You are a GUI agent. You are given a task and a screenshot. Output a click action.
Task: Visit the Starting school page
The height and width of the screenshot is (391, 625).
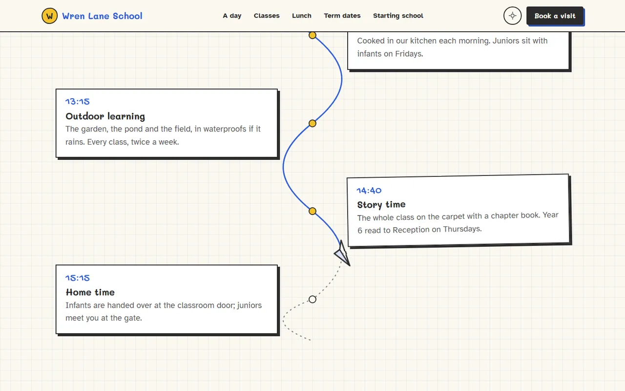[x=398, y=16]
